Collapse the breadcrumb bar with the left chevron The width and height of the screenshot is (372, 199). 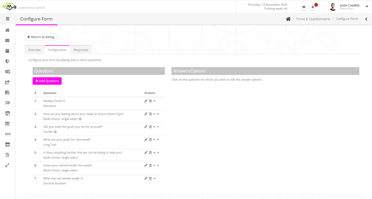click(x=366, y=19)
